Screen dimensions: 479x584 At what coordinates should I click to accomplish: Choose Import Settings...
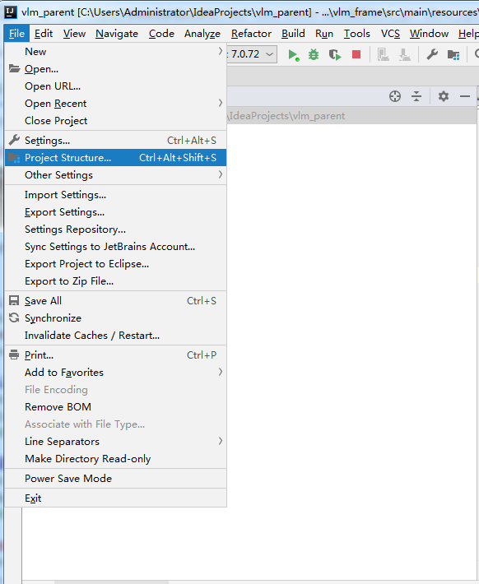pos(115,195)
